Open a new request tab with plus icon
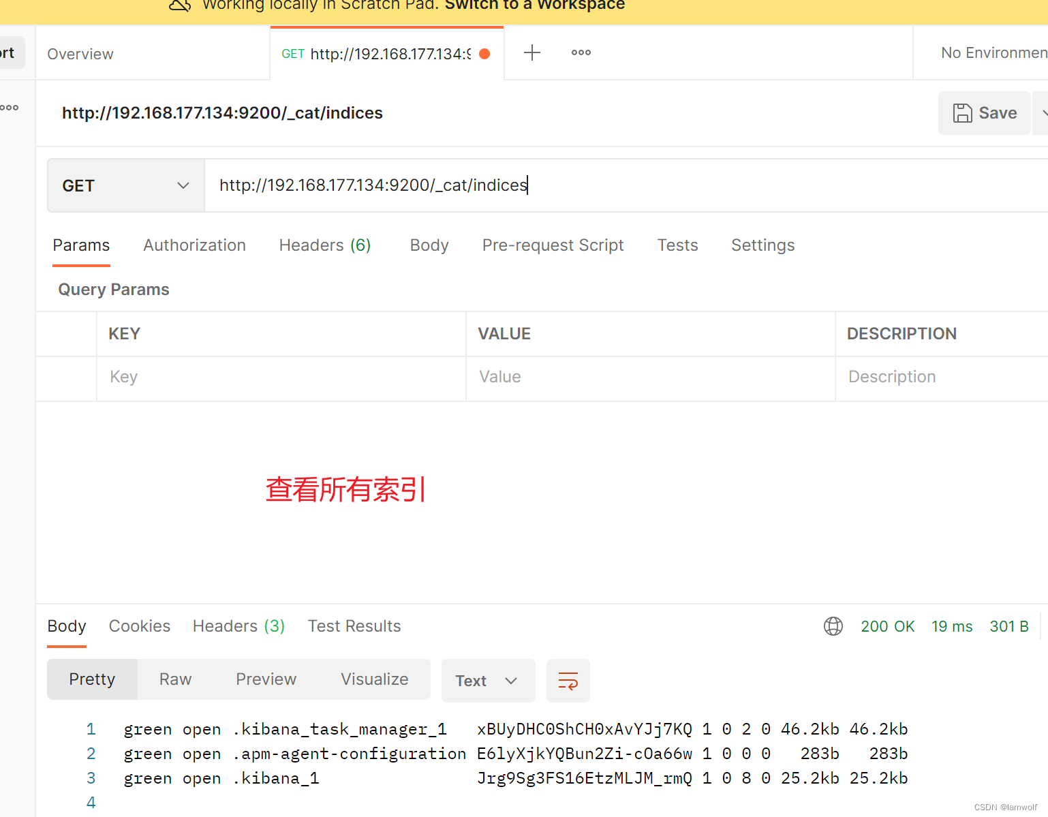 (532, 52)
